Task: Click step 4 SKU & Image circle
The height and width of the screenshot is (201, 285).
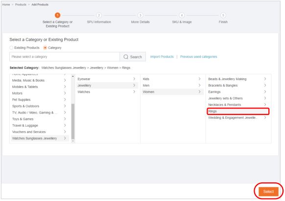Action: coord(182,15)
